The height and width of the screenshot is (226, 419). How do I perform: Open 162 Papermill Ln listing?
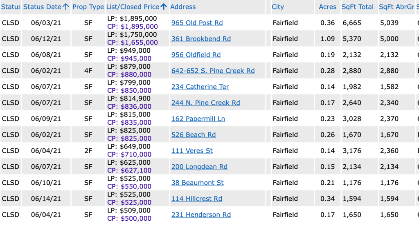click(198, 119)
